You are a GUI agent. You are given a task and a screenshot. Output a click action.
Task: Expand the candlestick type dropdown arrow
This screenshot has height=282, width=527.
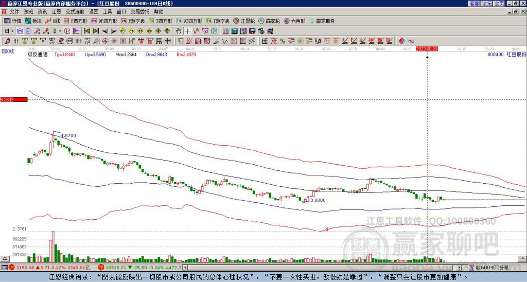point(60,31)
